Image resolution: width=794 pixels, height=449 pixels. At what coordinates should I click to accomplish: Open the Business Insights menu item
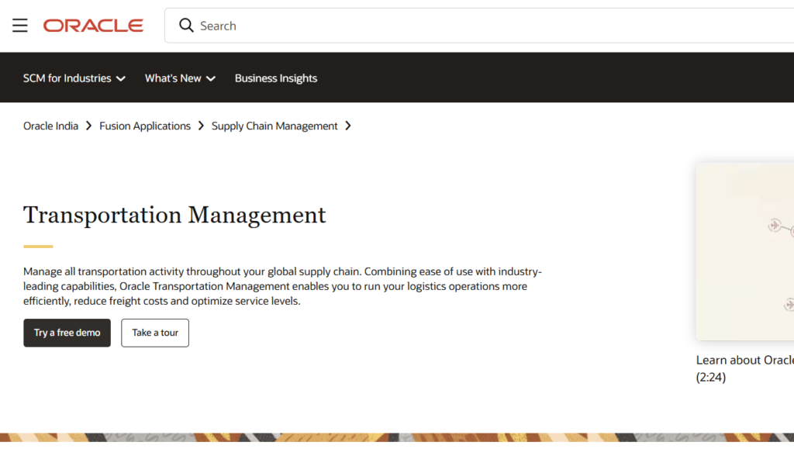(275, 78)
